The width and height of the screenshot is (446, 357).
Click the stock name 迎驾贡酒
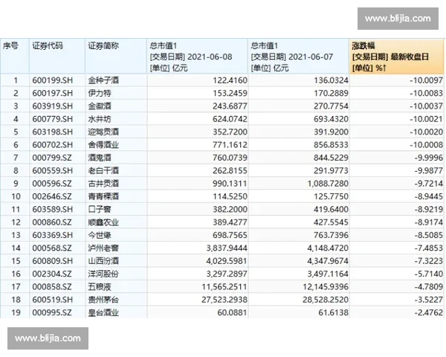pyautogui.click(x=103, y=132)
